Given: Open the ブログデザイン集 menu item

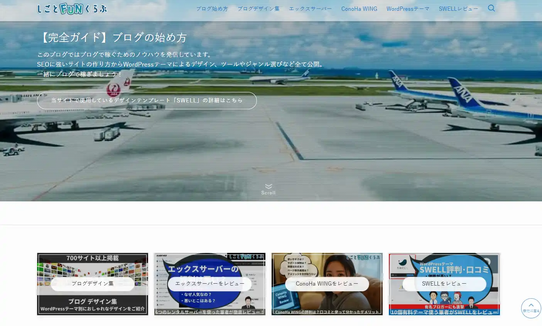Looking at the screenshot, I should 258,8.
